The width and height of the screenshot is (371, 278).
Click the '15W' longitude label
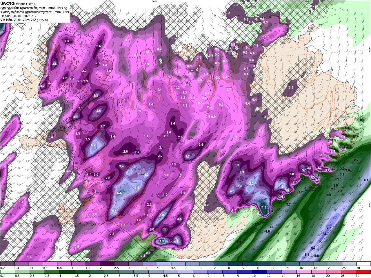pyautogui.click(x=307, y=1)
